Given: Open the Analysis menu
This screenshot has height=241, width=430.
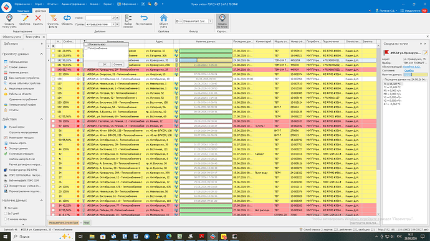Looking at the screenshot, I should [95, 4].
